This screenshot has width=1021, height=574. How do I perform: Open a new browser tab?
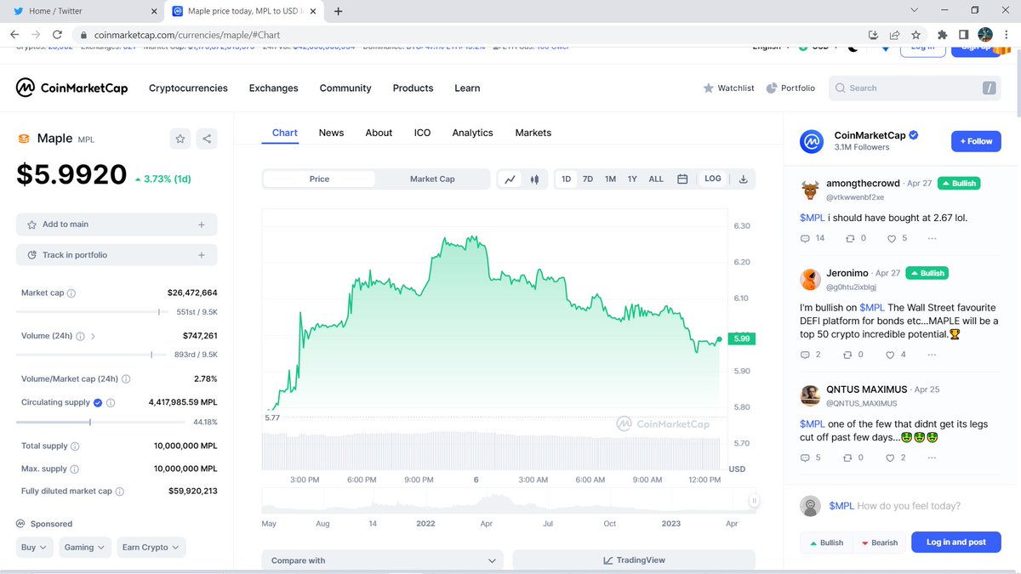pos(339,11)
